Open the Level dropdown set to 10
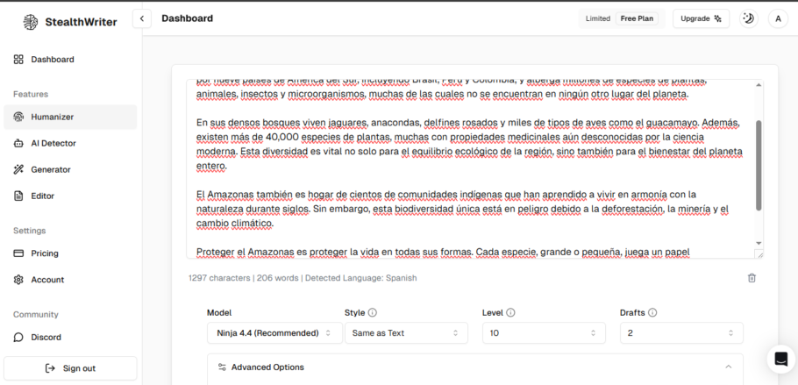798x385 pixels. [543, 333]
